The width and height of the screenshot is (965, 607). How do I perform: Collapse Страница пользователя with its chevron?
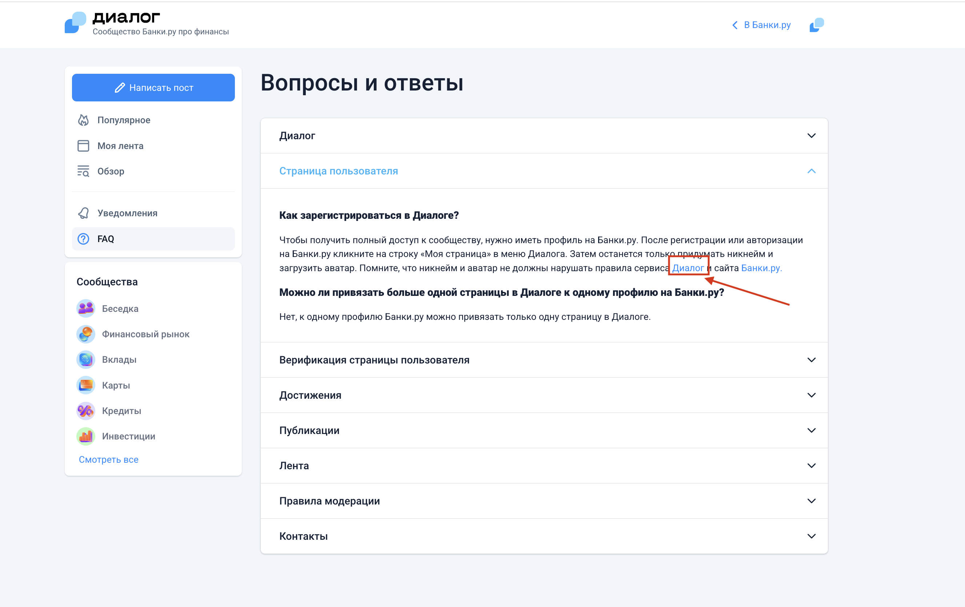(x=812, y=171)
